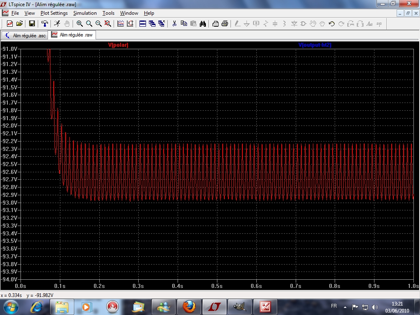This screenshot has width=420, height=315.
Task: Open a file with the folder icon
Action: 20,23
